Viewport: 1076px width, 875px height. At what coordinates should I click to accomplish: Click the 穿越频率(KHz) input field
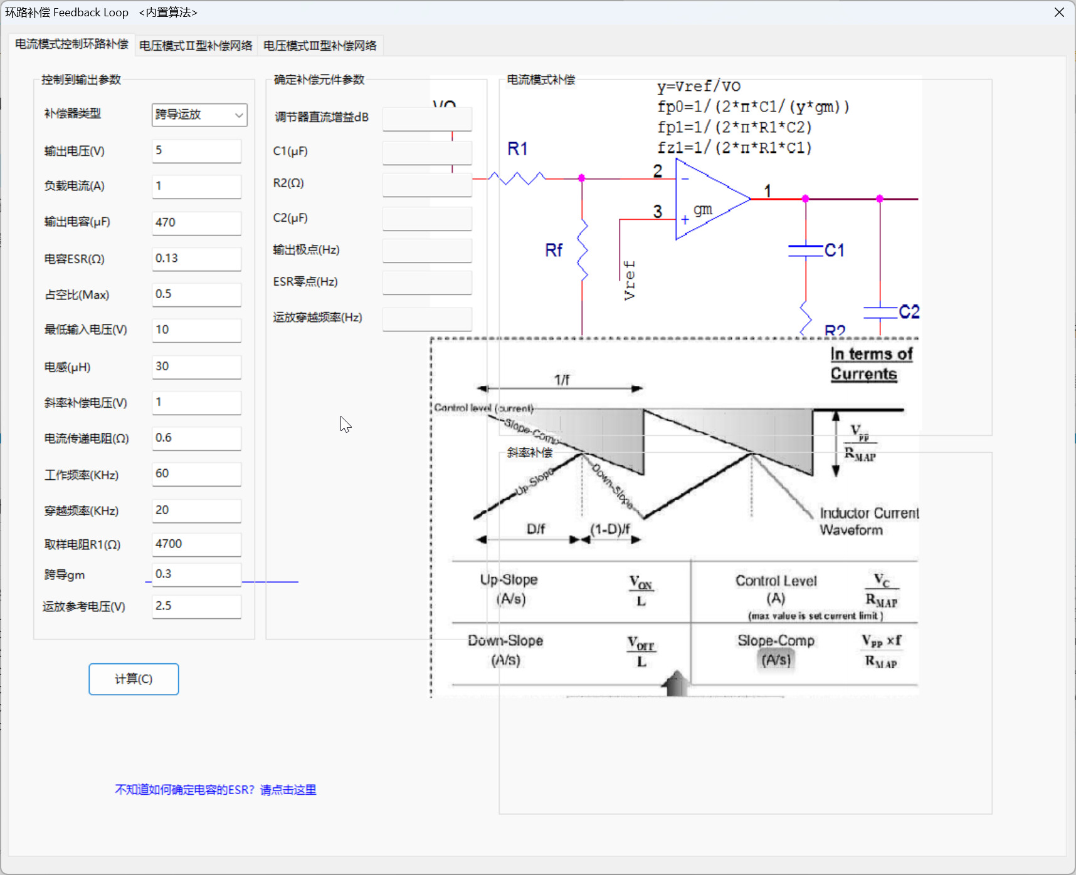[x=196, y=510]
